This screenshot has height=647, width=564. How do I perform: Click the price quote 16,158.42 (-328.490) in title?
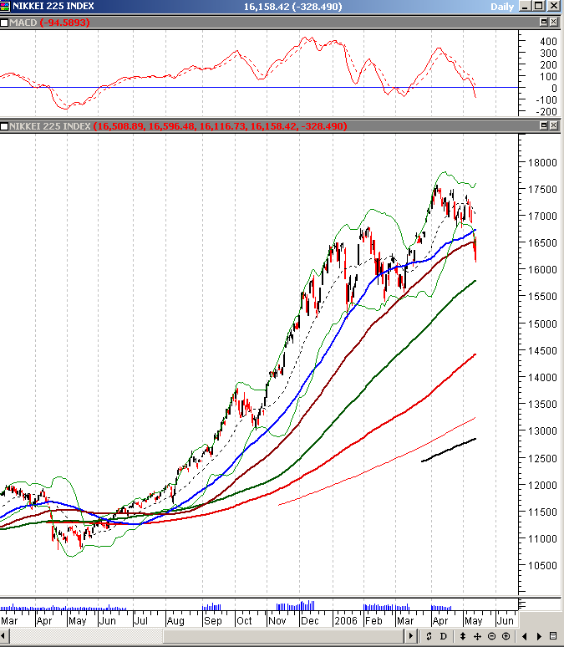[293, 7]
